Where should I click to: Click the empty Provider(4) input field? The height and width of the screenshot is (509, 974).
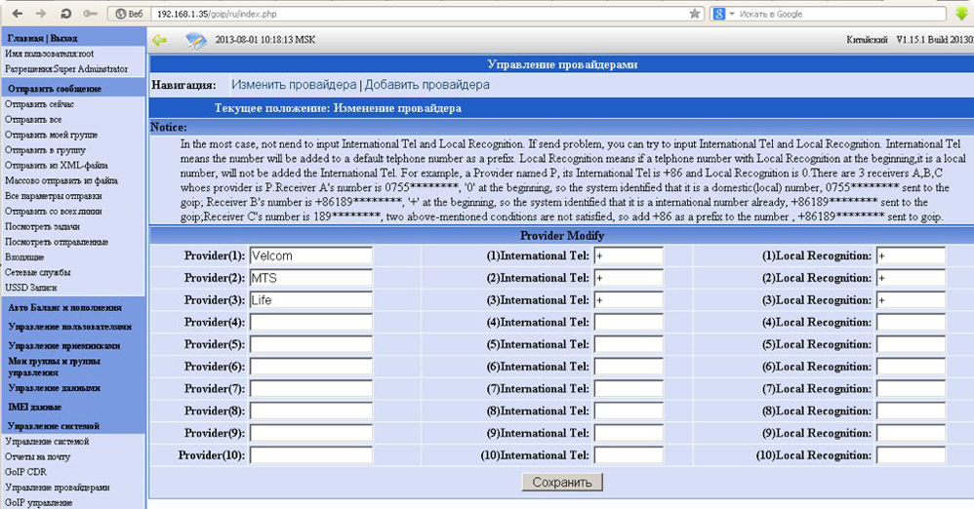pos(310,322)
